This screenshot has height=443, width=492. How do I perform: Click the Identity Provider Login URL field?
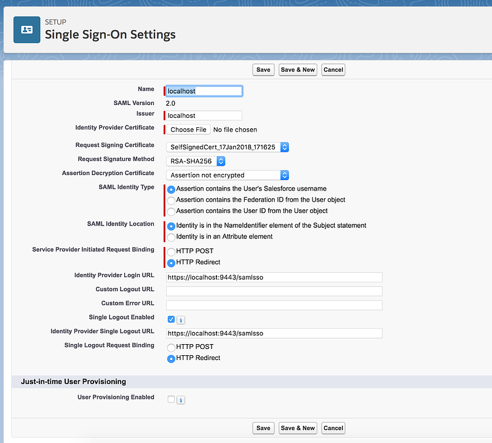click(x=274, y=277)
